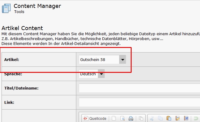Click the Copy icon in the editor toolbar
Viewport: 200px width, 122px height.
(160, 118)
